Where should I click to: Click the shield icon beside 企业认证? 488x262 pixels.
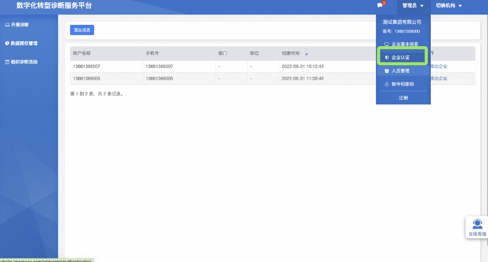pyautogui.click(x=387, y=58)
